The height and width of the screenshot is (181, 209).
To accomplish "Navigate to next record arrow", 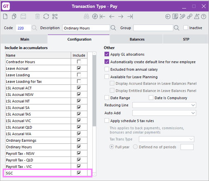I will coord(121,17).
